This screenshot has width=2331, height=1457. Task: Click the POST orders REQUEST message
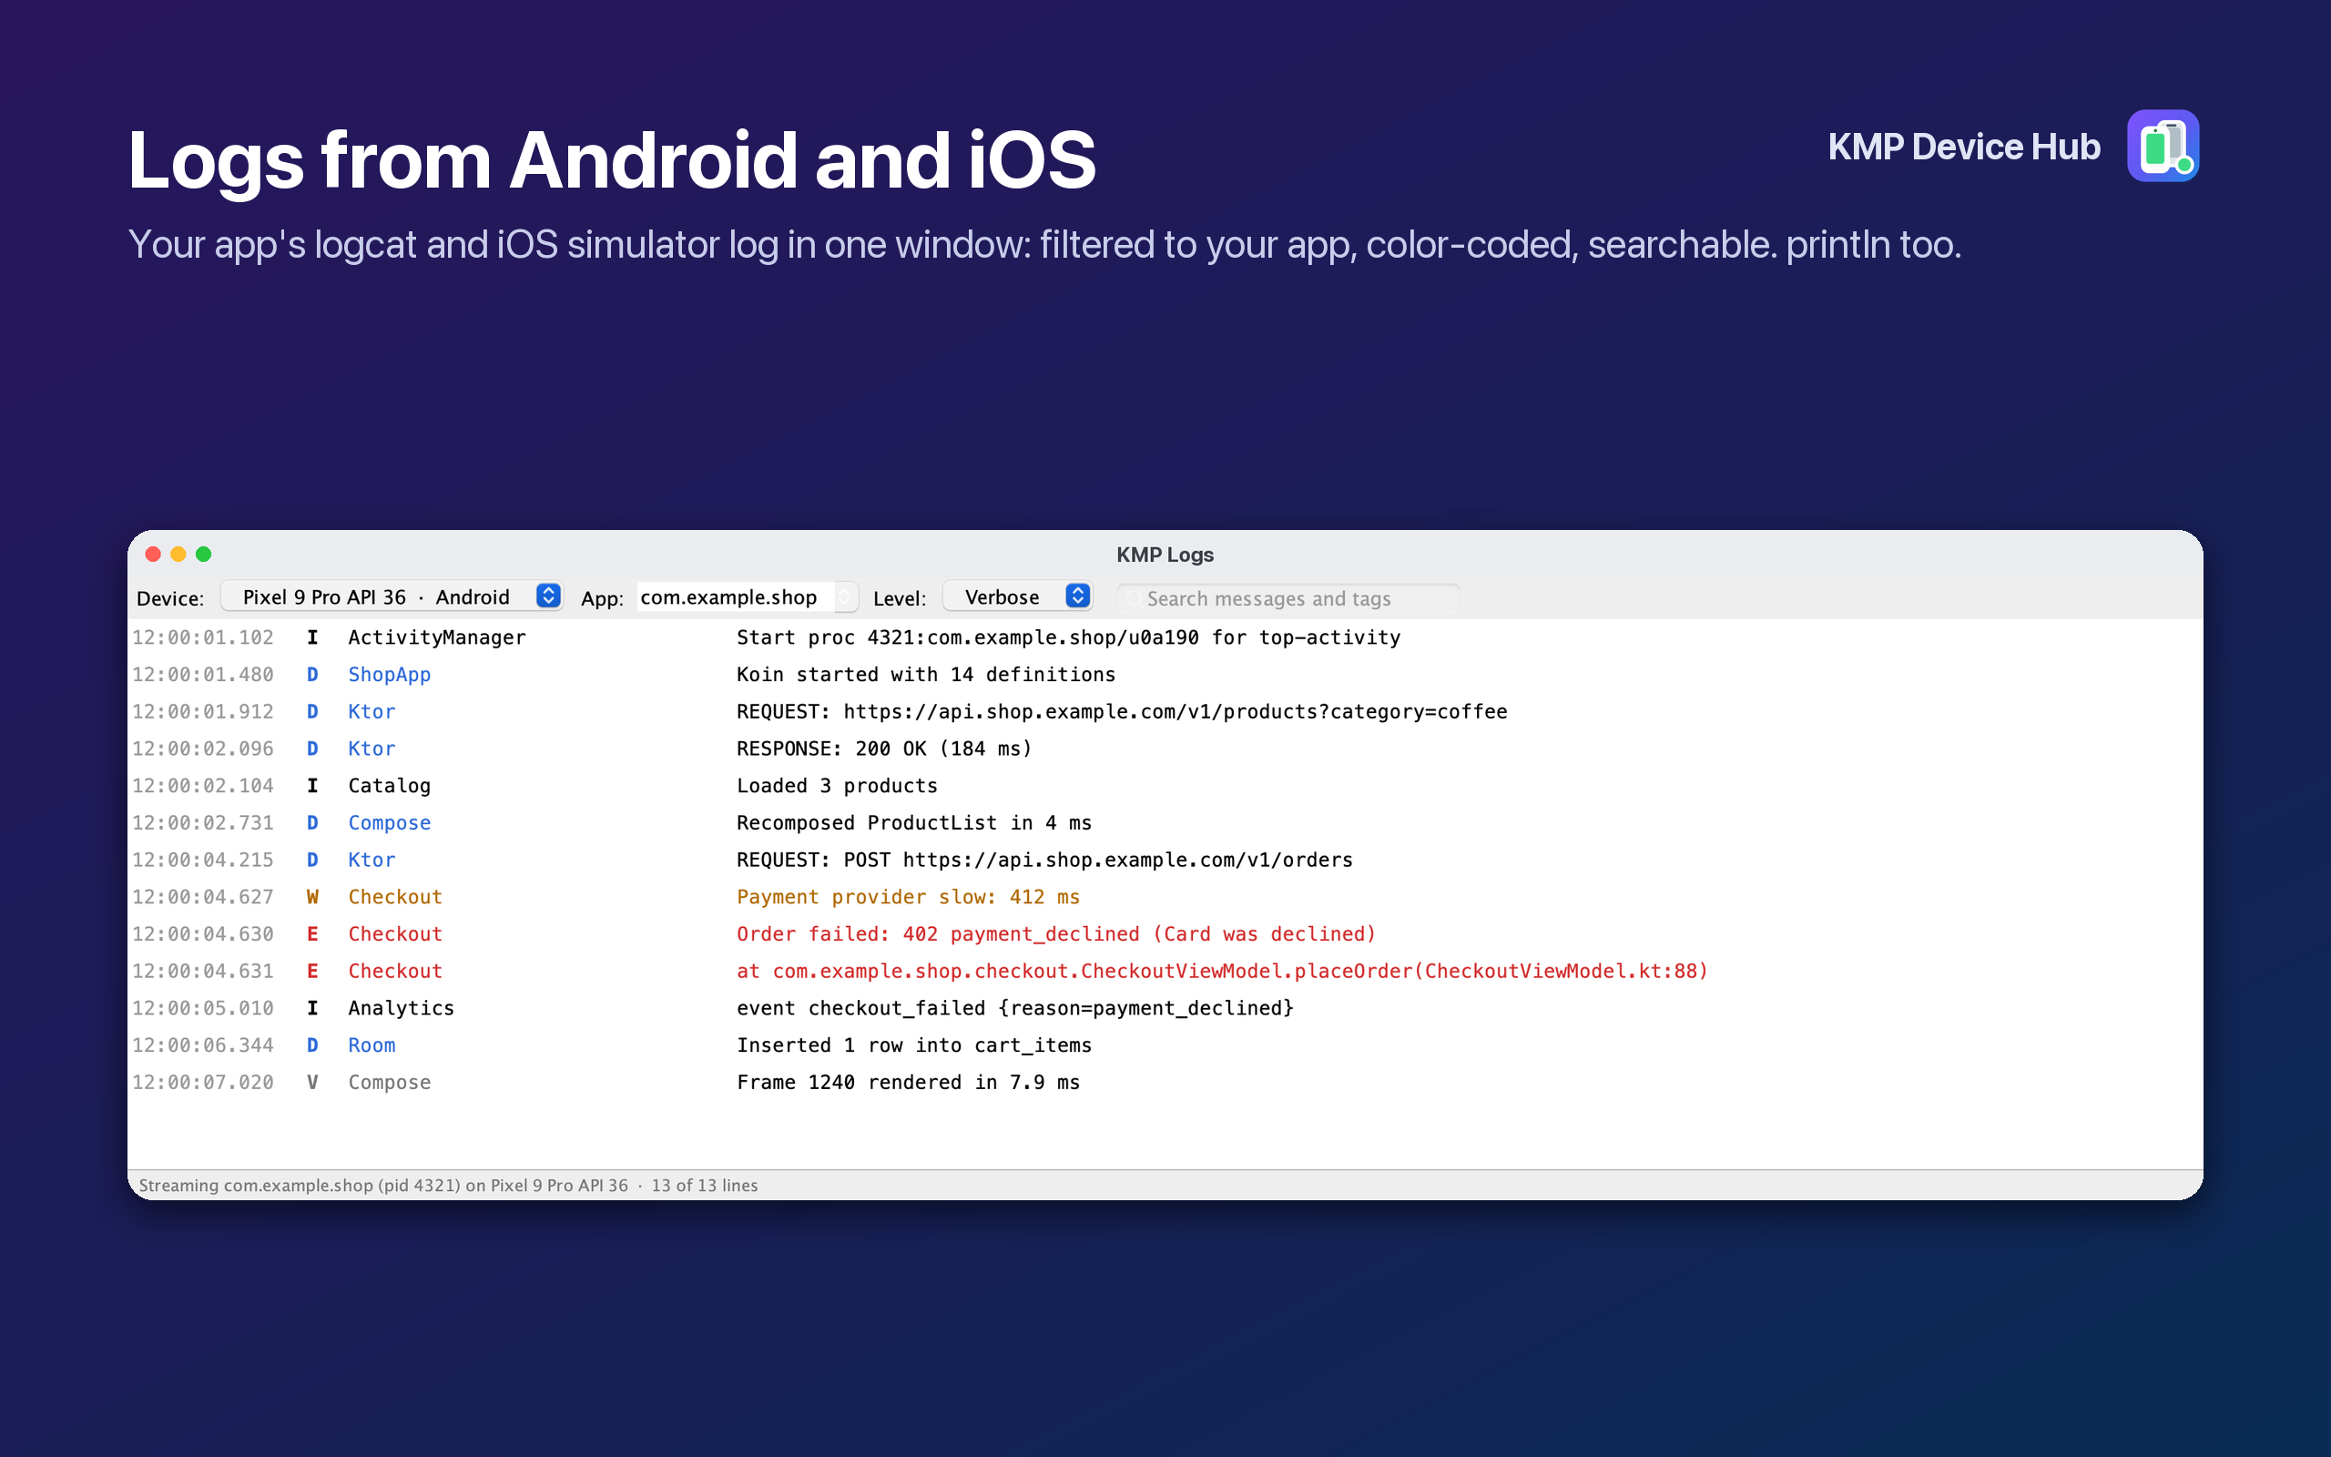pos(1045,860)
